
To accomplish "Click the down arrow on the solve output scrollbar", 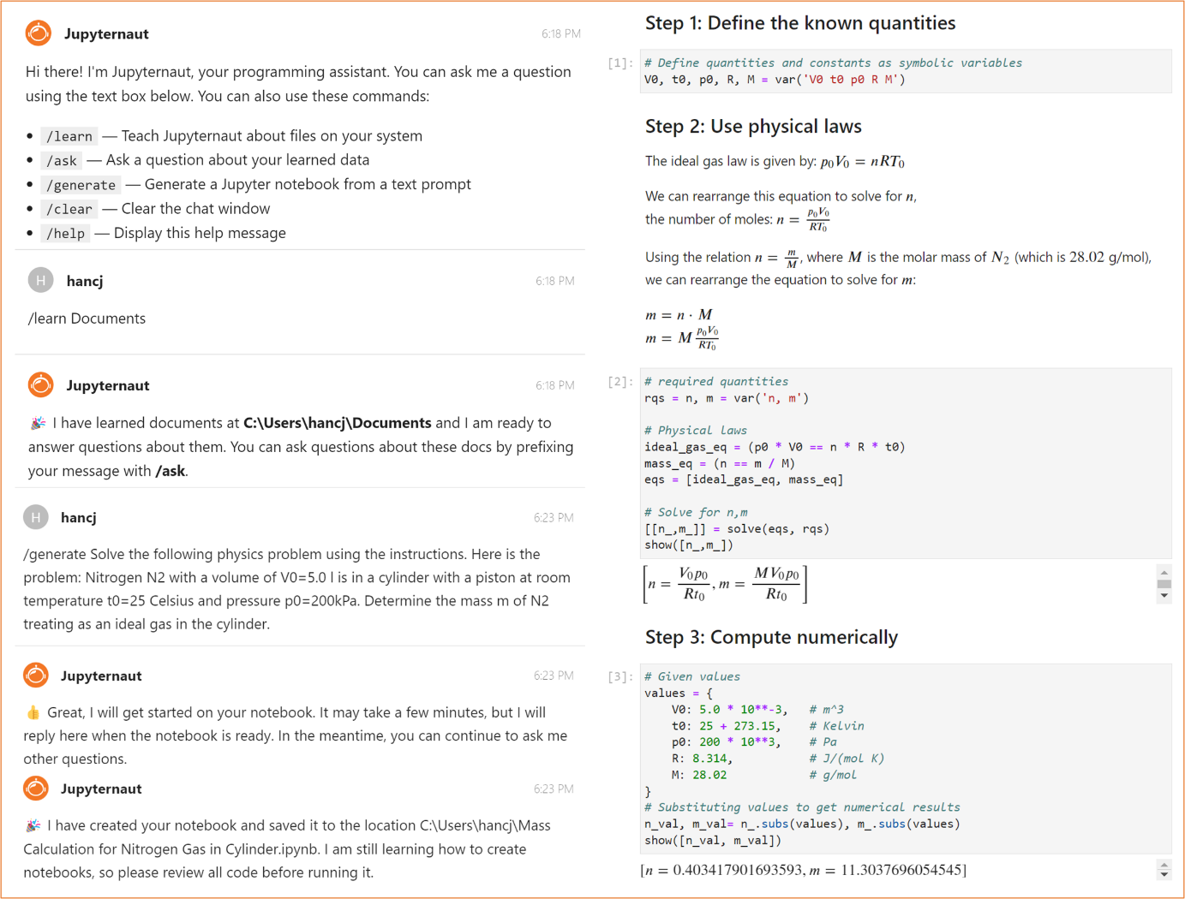I will pyautogui.click(x=1164, y=595).
